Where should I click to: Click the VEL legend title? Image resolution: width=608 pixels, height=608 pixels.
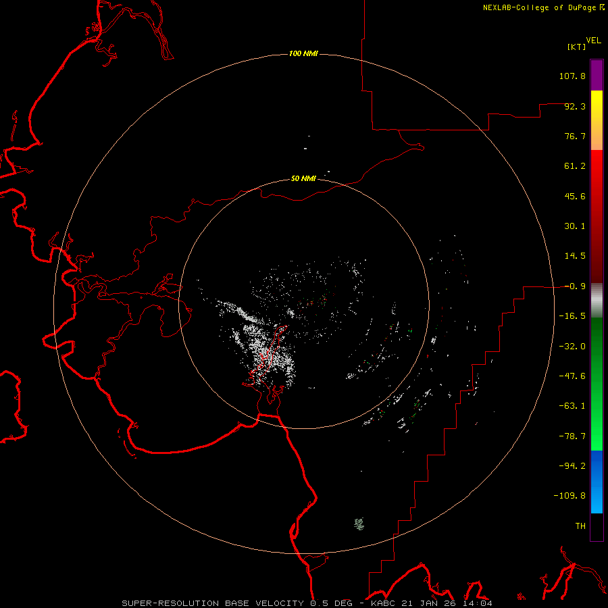[x=593, y=41]
